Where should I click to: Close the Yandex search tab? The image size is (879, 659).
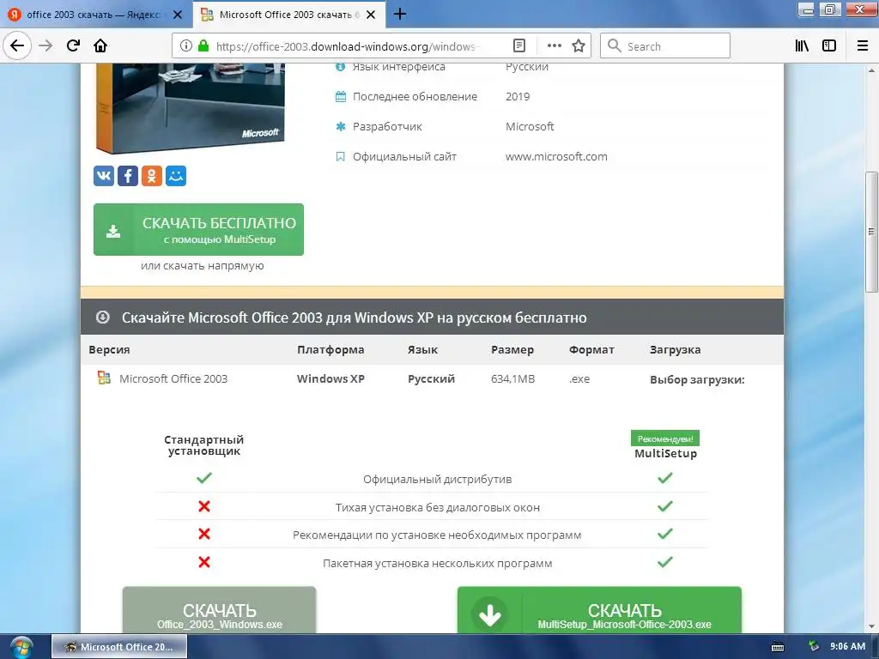click(178, 15)
